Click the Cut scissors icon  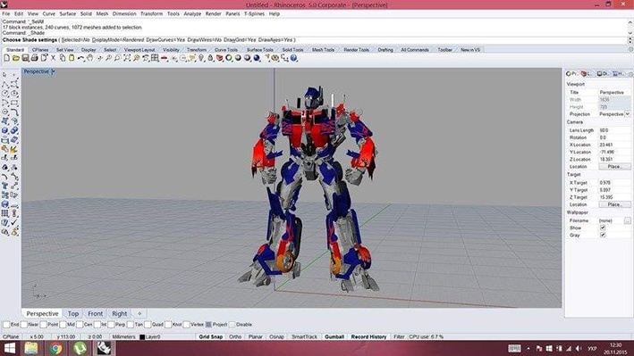point(53,58)
